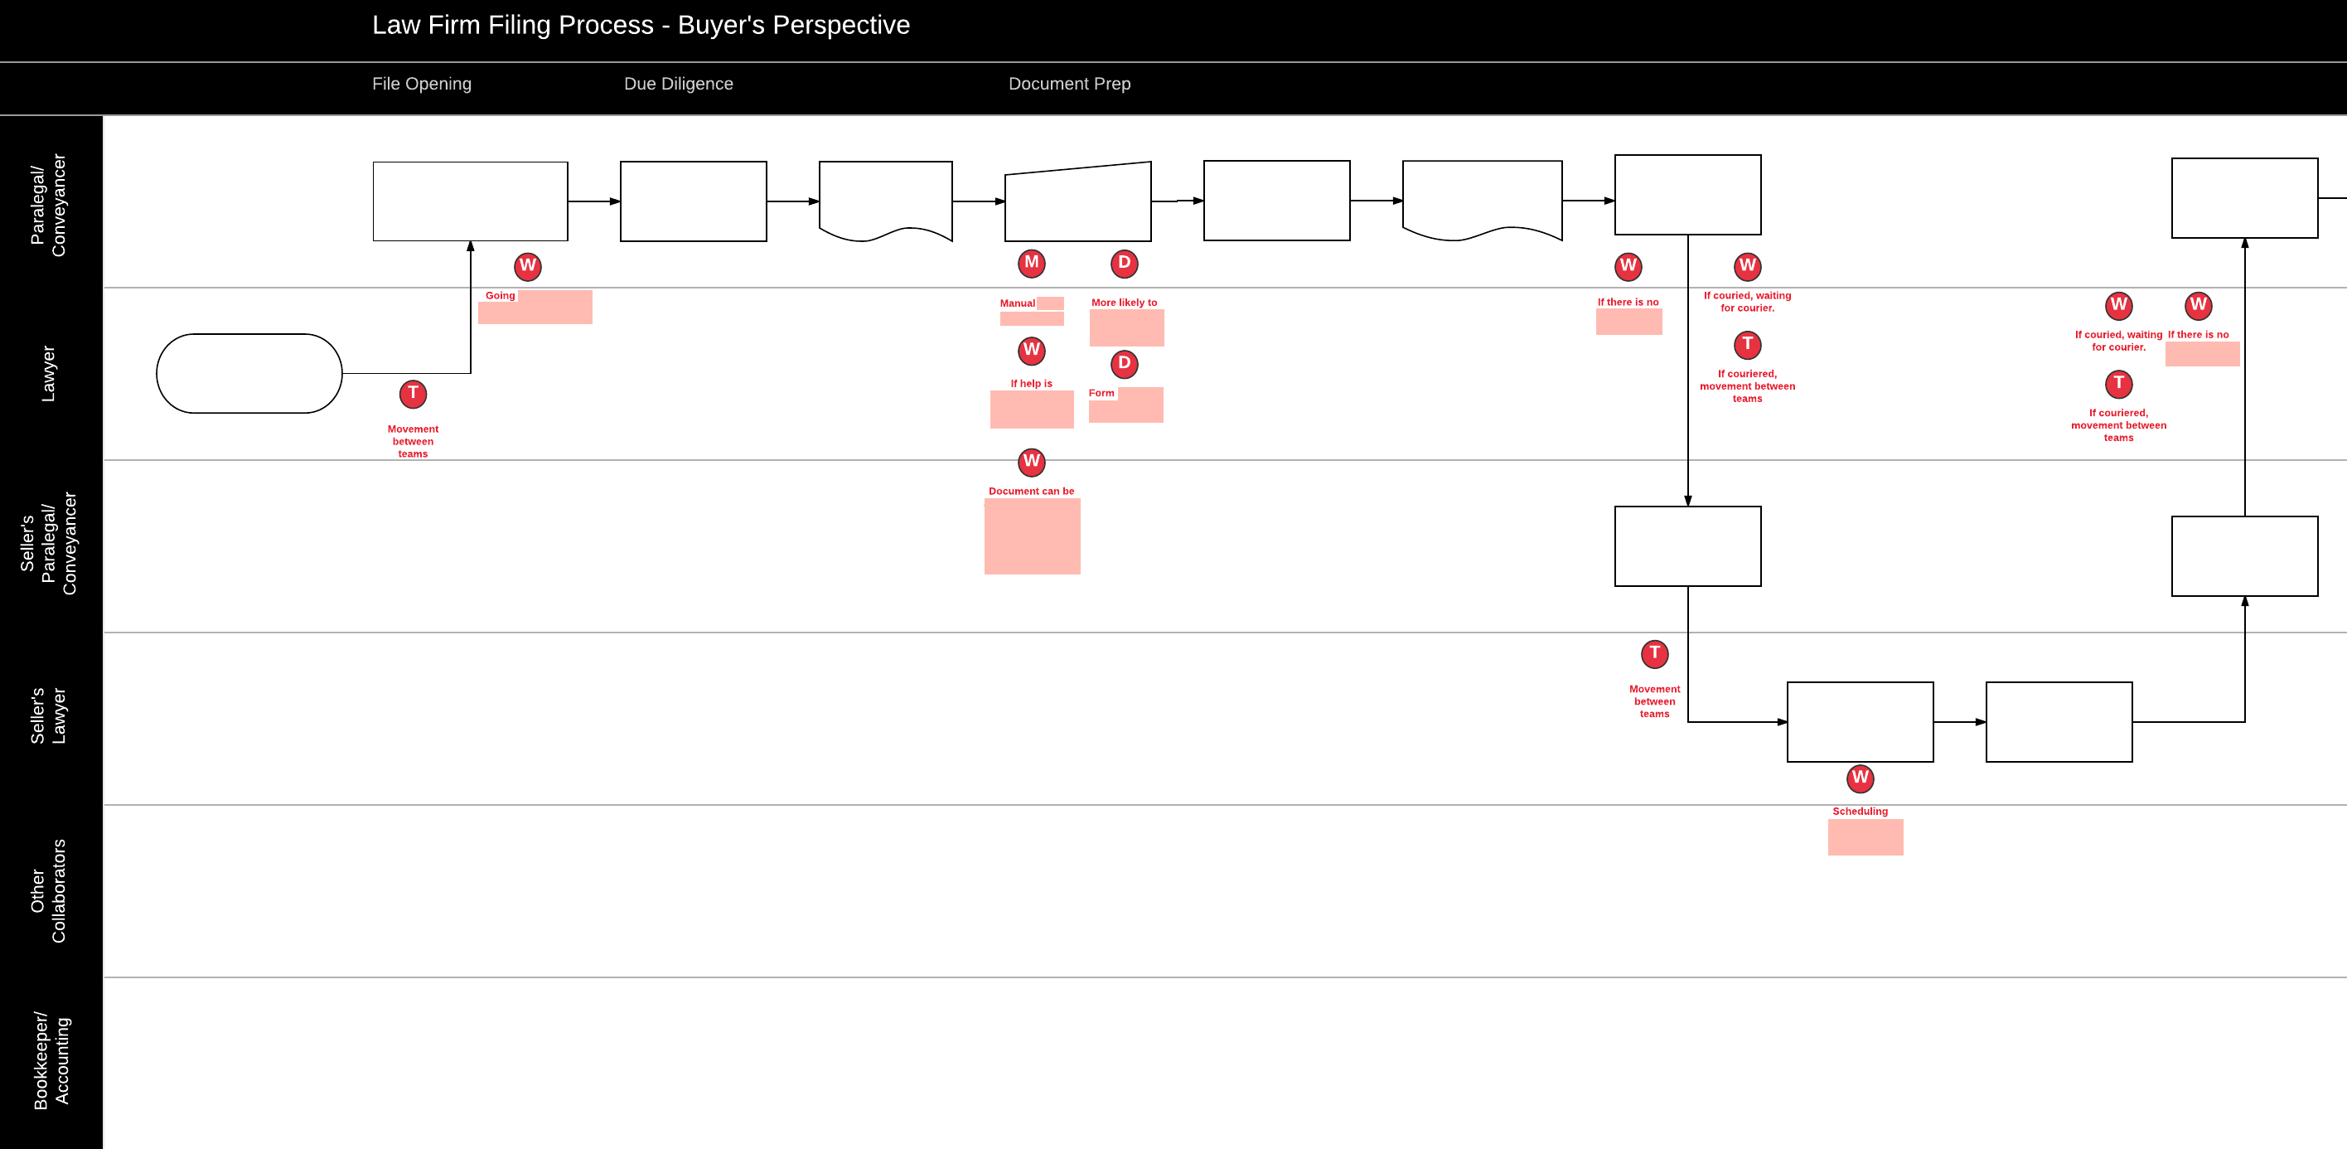Screen dimensions: 2347x1149
Task: Select the 'Manual' note text
Action: (1017, 303)
